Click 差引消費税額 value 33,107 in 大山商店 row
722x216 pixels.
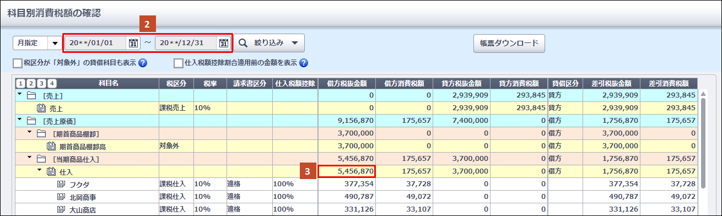(669, 209)
